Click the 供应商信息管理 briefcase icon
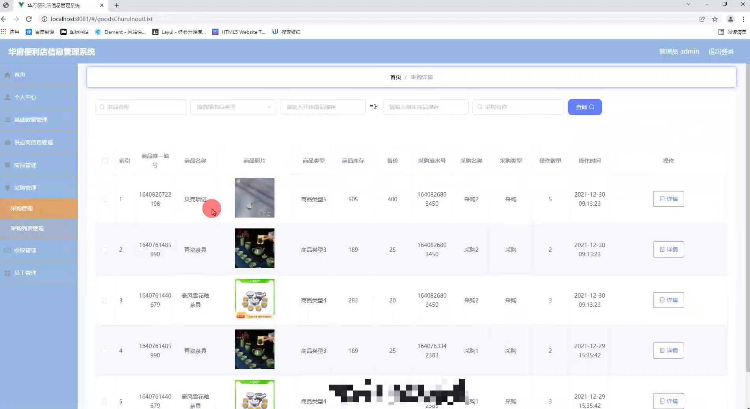Viewport: 750px width, 409px height. [7, 142]
